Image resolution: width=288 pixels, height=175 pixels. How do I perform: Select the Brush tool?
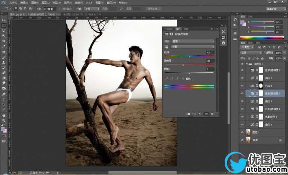[x=4, y=57]
